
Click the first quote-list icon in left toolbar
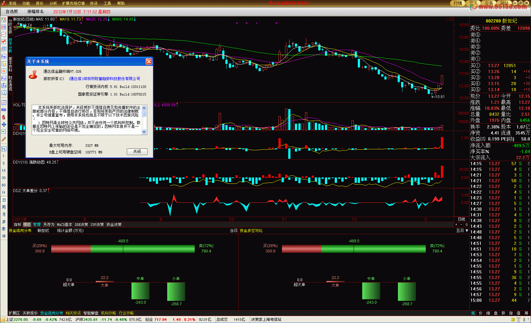[x=4, y=20]
